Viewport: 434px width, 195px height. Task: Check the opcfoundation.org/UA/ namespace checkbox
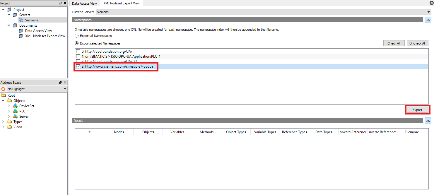pos(78,52)
